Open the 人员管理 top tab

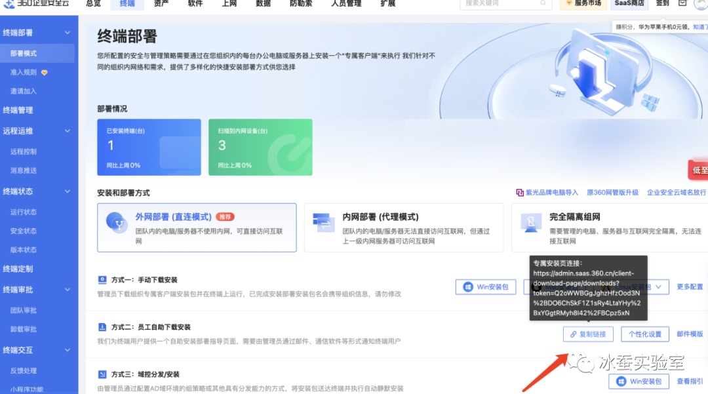pos(346,4)
